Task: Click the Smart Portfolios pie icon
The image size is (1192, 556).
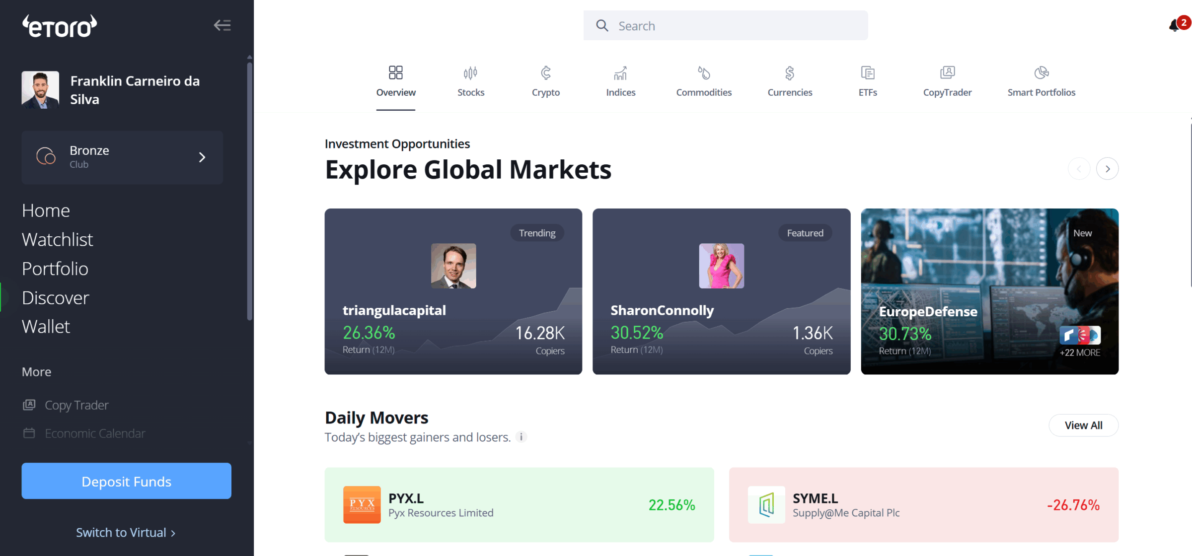Action: point(1041,73)
